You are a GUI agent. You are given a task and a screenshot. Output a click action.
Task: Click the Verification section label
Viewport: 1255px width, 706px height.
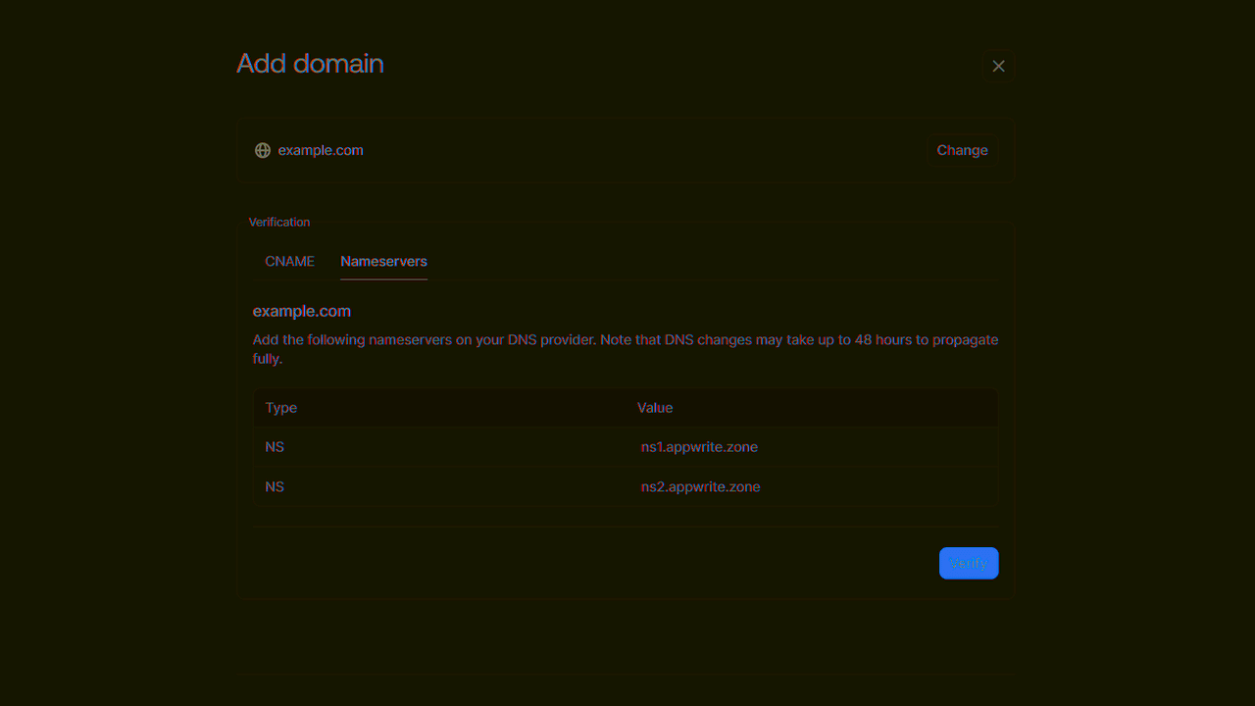[x=279, y=222]
